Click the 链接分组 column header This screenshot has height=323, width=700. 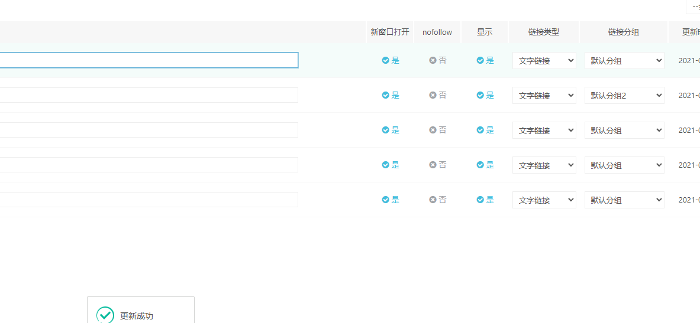tap(624, 32)
